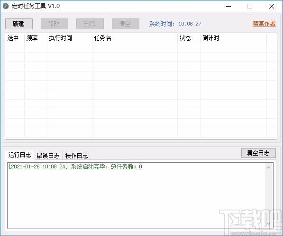Close the 定时任务工具 window
This screenshot has width=283, height=236.
tap(272, 6)
